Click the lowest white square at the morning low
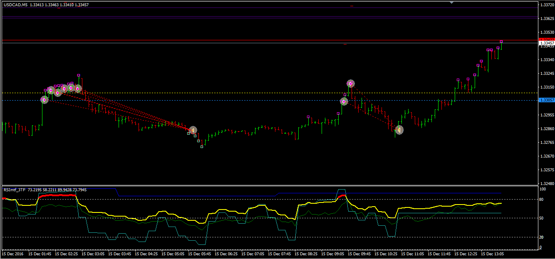Viewport: 555px width, 259px height. (202, 147)
